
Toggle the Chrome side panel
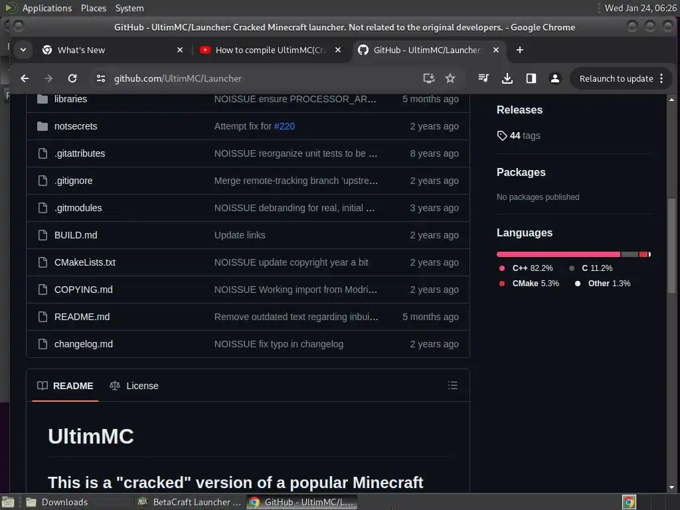tap(531, 78)
